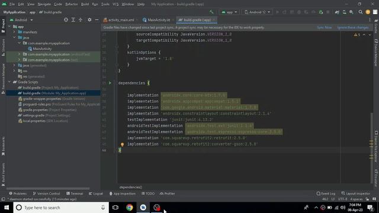Expand the manifests folder
Image resolution: width=379 pixels, height=213 pixels.
click(14, 32)
